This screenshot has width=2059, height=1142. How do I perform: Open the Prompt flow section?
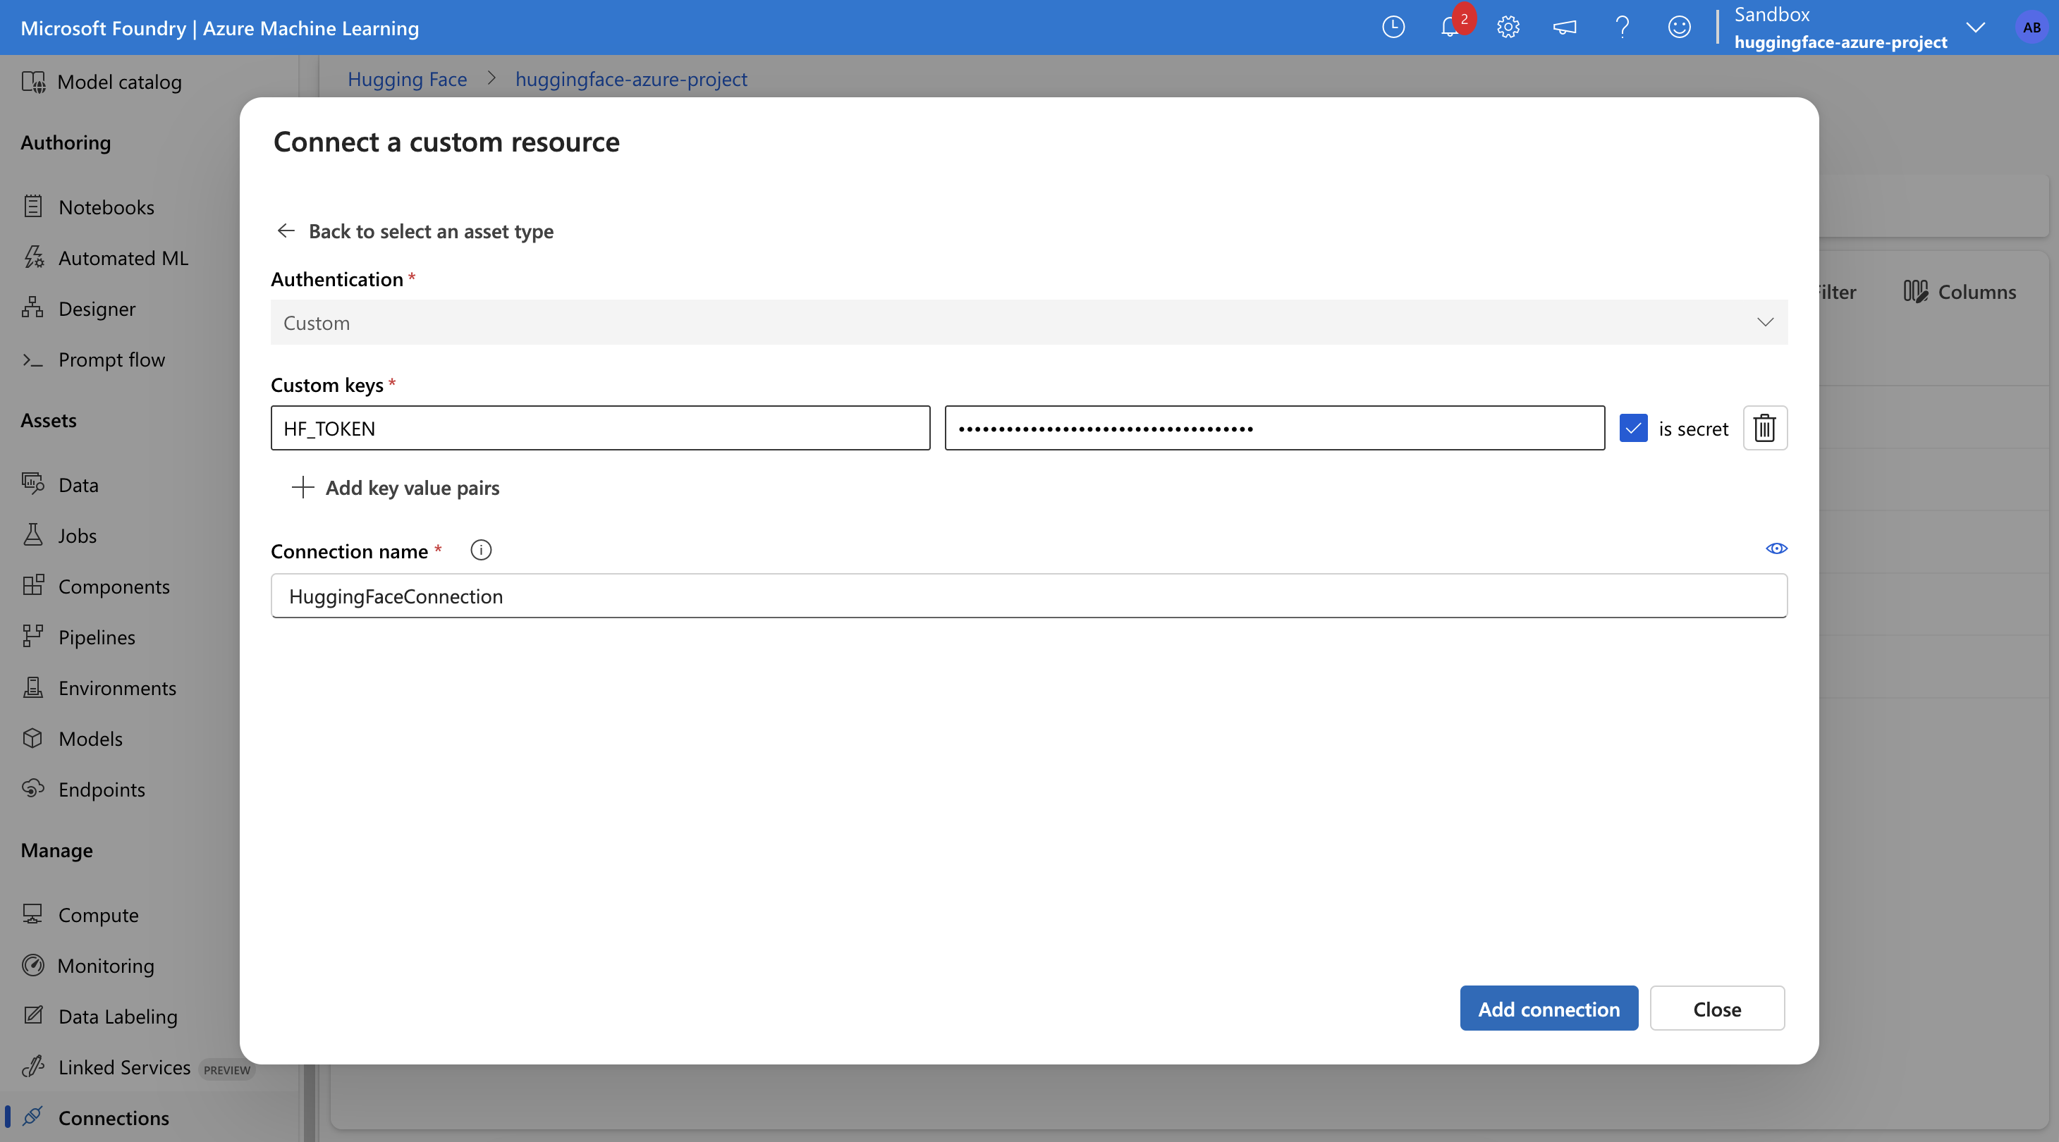point(111,359)
